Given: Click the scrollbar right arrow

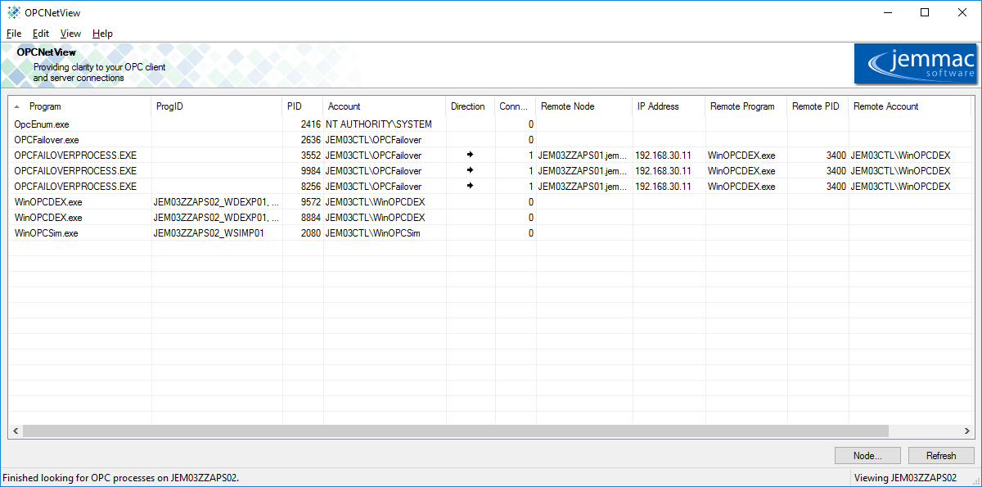Looking at the screenshot, I should coord(966,431).
